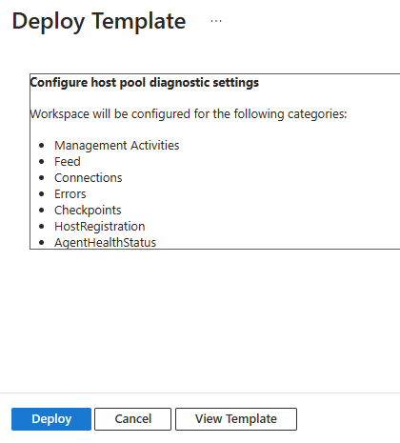Click the bullet beside Errors
The image size is (400, 443).
42,194
